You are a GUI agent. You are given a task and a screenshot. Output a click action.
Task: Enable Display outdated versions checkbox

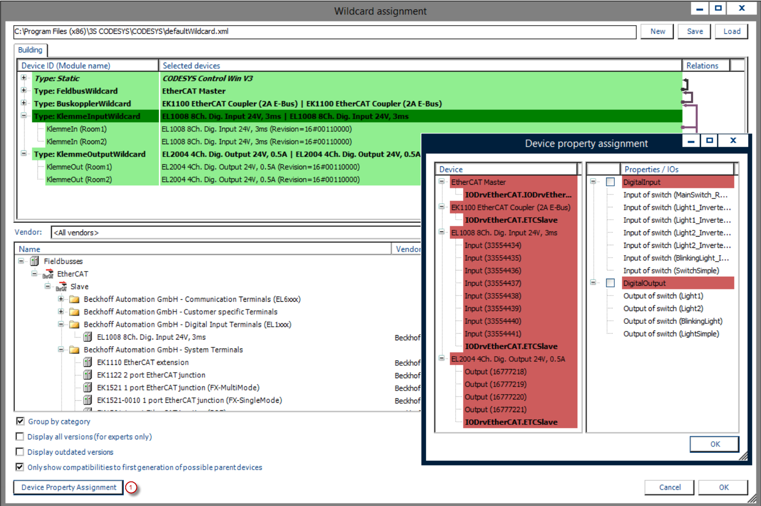pyautogui.click(x=20, y=452)
